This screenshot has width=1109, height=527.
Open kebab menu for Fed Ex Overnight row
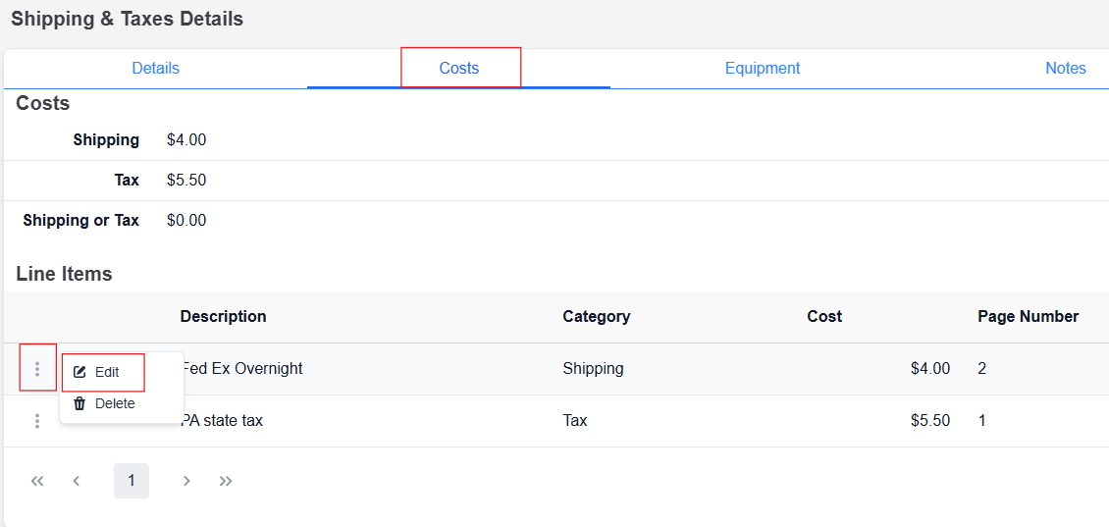pos(36,369)
